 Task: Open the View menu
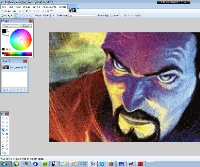(18, 7)
